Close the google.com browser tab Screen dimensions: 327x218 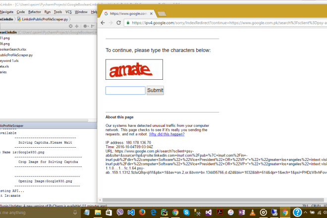pyautogui.click(x=151, y=13)
